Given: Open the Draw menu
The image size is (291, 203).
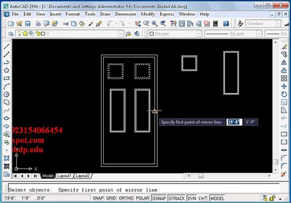Looking at the screenshot, I should pyautogui.click(x=105, y=14).
